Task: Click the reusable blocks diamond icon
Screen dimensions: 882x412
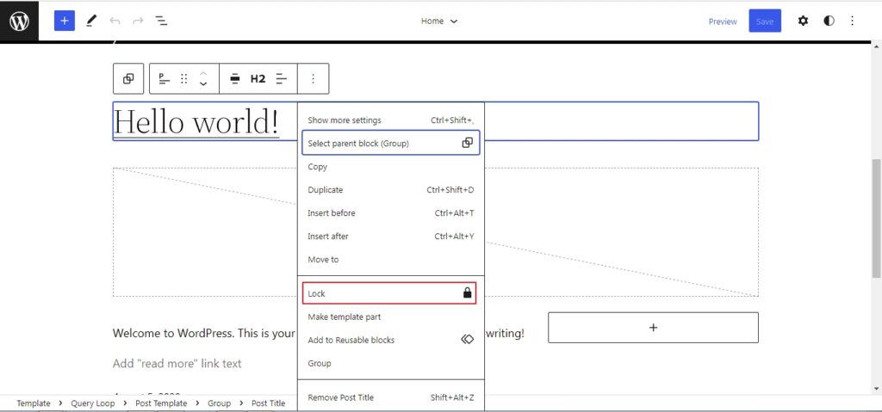Action: point(467,340)
